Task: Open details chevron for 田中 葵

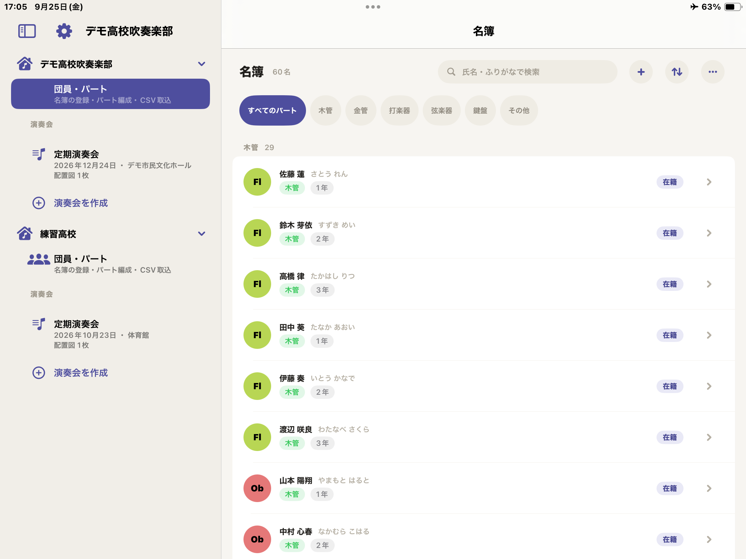Action: coord(709,335)
